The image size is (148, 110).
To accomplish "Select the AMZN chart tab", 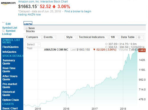I will pyautogui.click(x=28, y=23).
